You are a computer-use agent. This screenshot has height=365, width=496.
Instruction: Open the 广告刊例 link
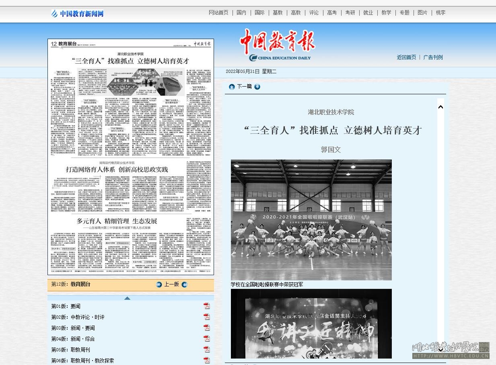(x=433, y=57)
